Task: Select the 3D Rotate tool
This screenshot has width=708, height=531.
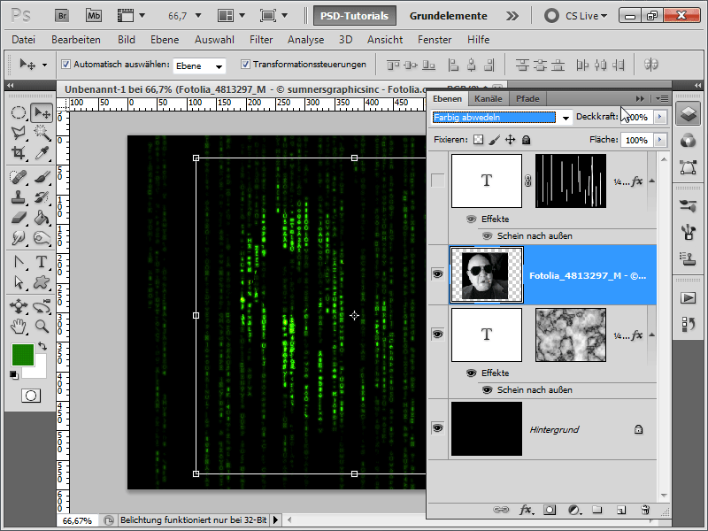Action: tap(18, 306)
